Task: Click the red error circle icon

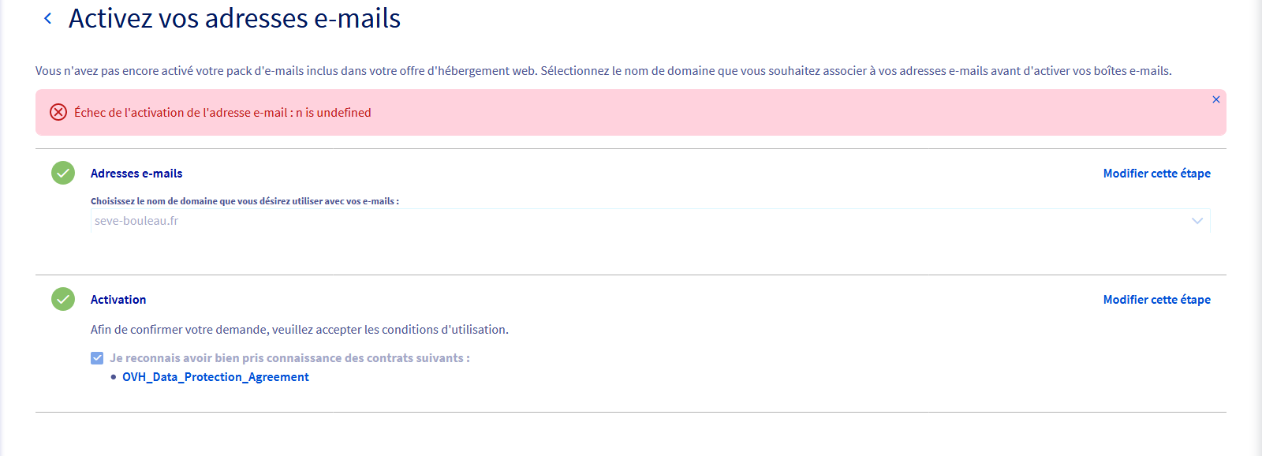Action: coord(58,112)
